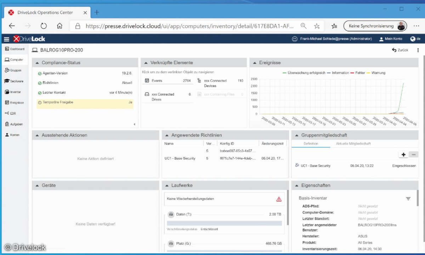Open Inventar in the sidebar
The height and width of the screenshot is (255, 425).
click(14, 92)
